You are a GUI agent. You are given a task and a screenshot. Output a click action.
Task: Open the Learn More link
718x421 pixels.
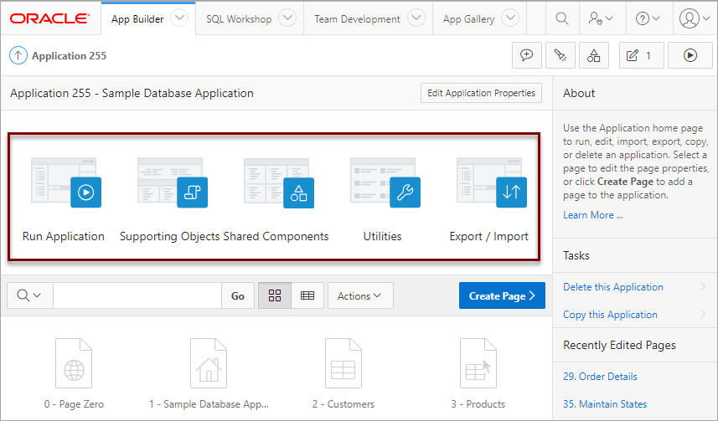coord(592,215)
